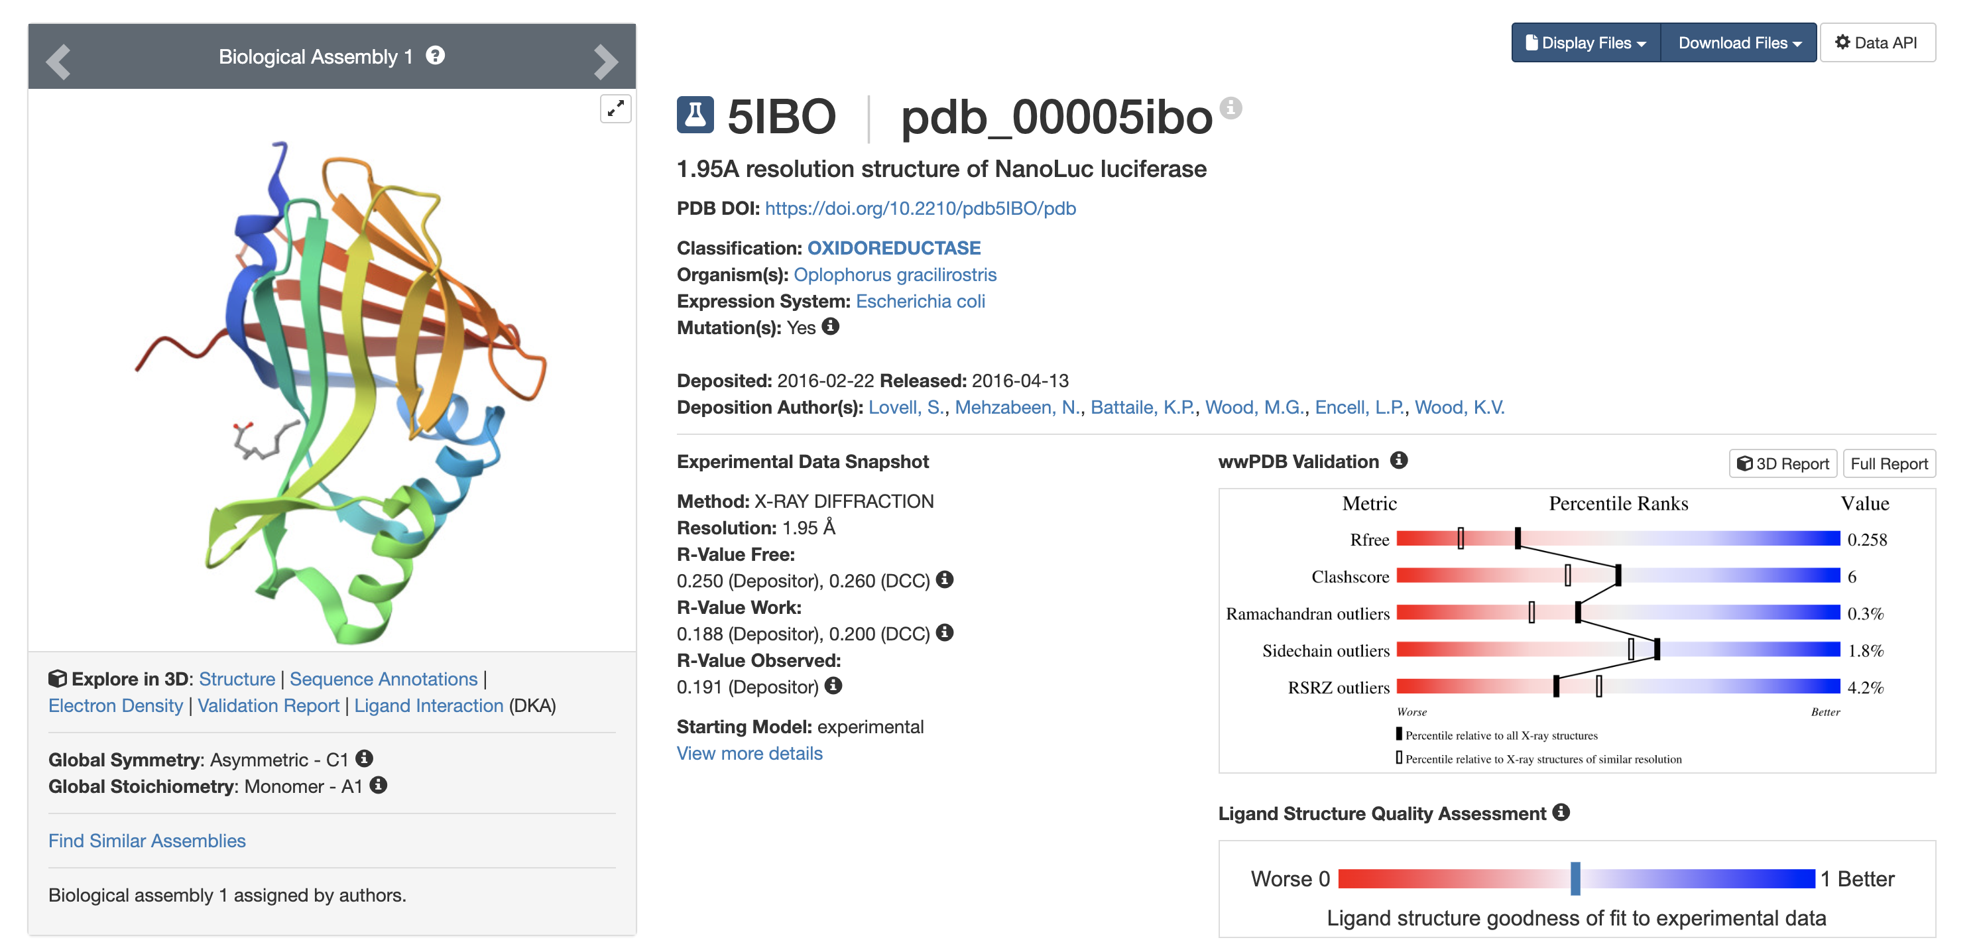
Task: Click the RSRZ outliers value 4.2%
Action: click(x=1865, y=687)
